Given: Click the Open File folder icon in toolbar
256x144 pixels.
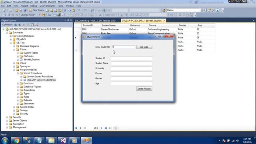Looking at the screenshot, I should tap(16, 10).
